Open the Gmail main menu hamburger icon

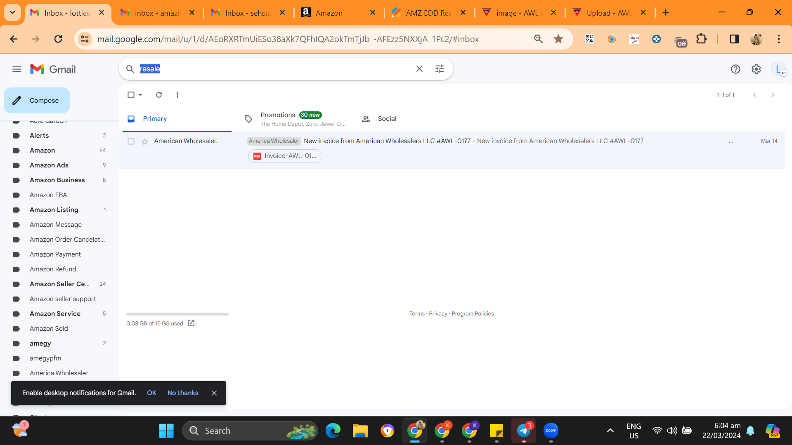(17, 69)
